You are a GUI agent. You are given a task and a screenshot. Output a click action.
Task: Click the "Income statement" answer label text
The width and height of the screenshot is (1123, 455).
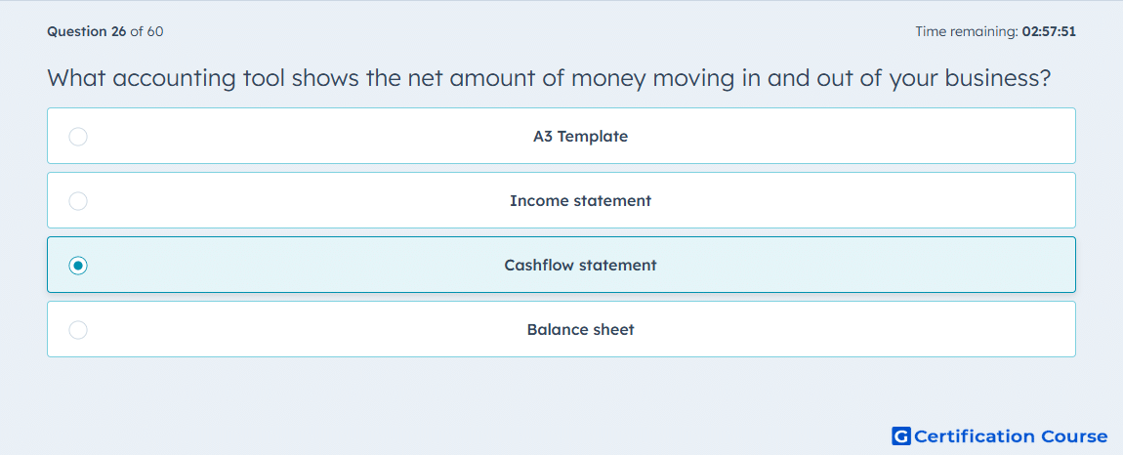click(x=580, y=200)
